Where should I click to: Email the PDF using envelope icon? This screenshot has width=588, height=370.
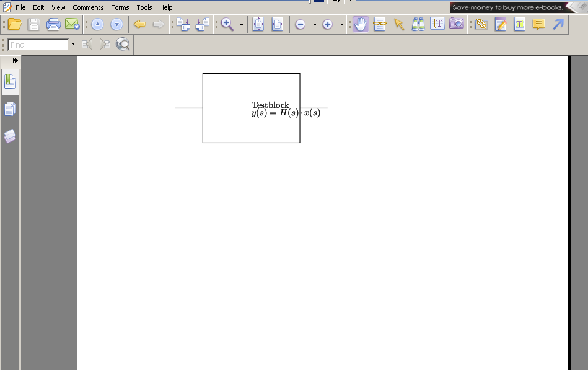click(x=71, y=24)
